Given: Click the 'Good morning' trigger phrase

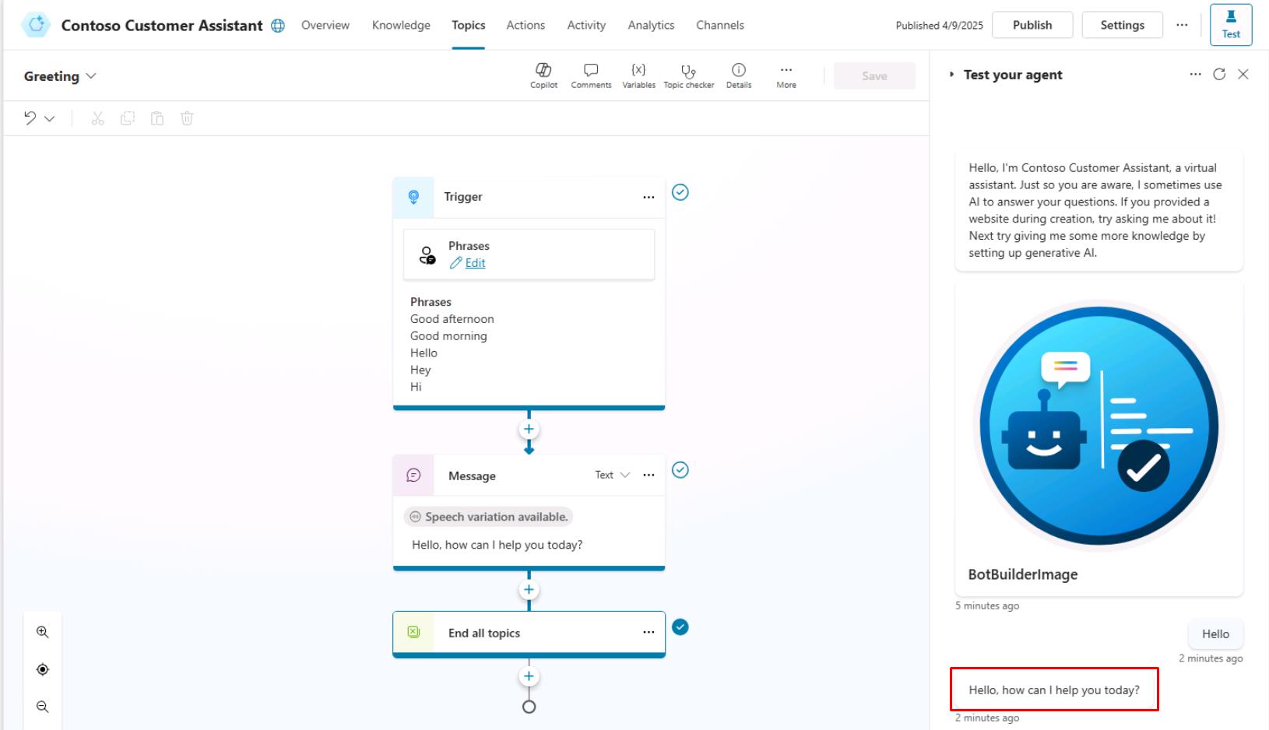Looking at the screenshot, I should (448, 336).
